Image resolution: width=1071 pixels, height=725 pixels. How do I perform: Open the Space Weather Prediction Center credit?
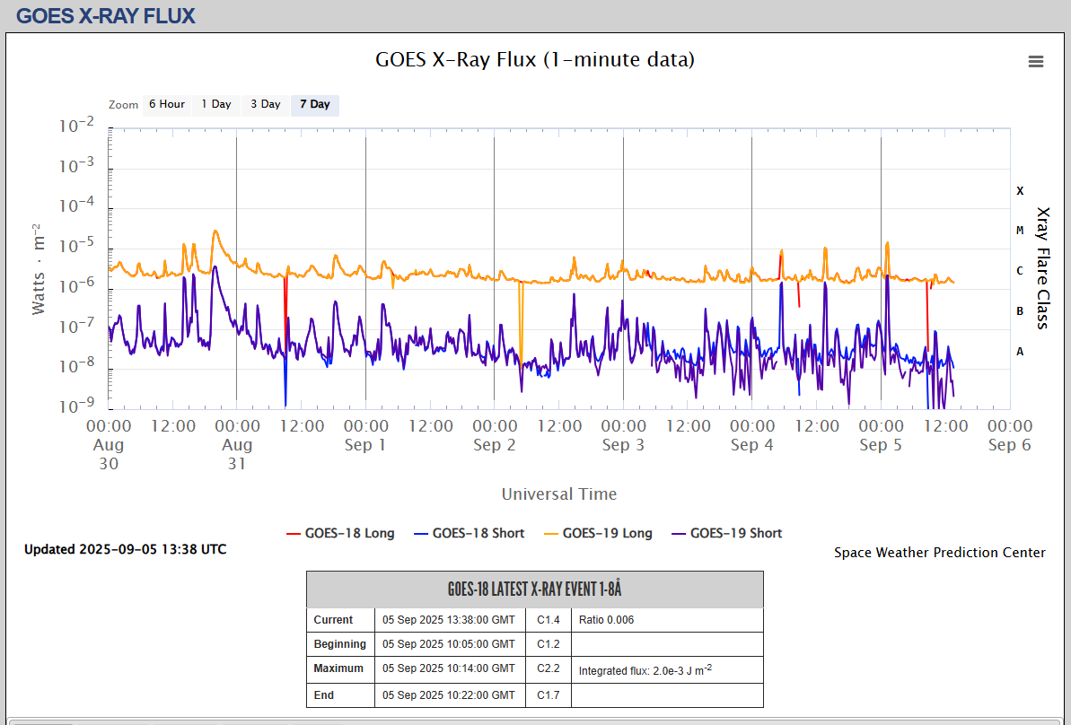pos(939,553)
